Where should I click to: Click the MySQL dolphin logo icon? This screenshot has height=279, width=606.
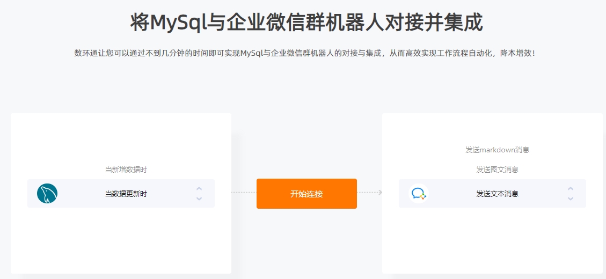47,193
